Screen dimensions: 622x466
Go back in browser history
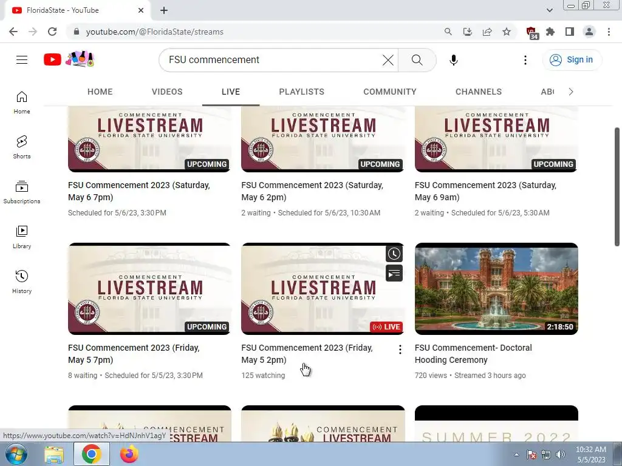13,32
